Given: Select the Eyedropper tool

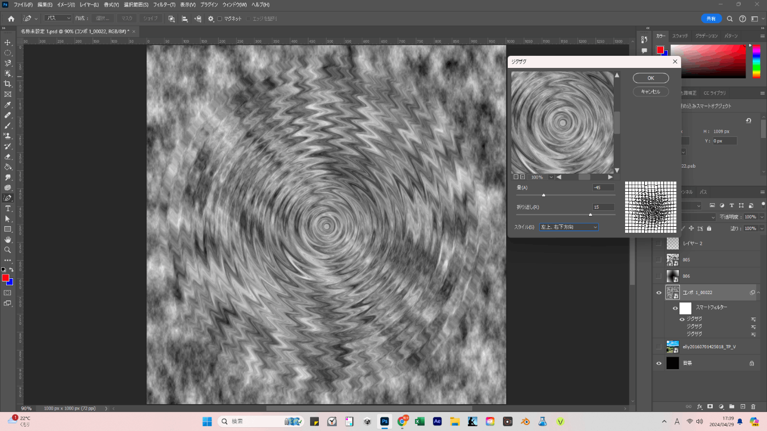Looking at the screenshot, I should coord(8,105).
